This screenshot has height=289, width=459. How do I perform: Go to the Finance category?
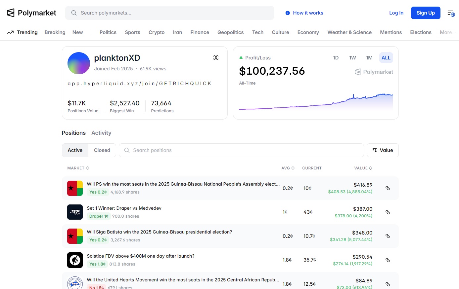pyautogui.click(x=200, y=32)
